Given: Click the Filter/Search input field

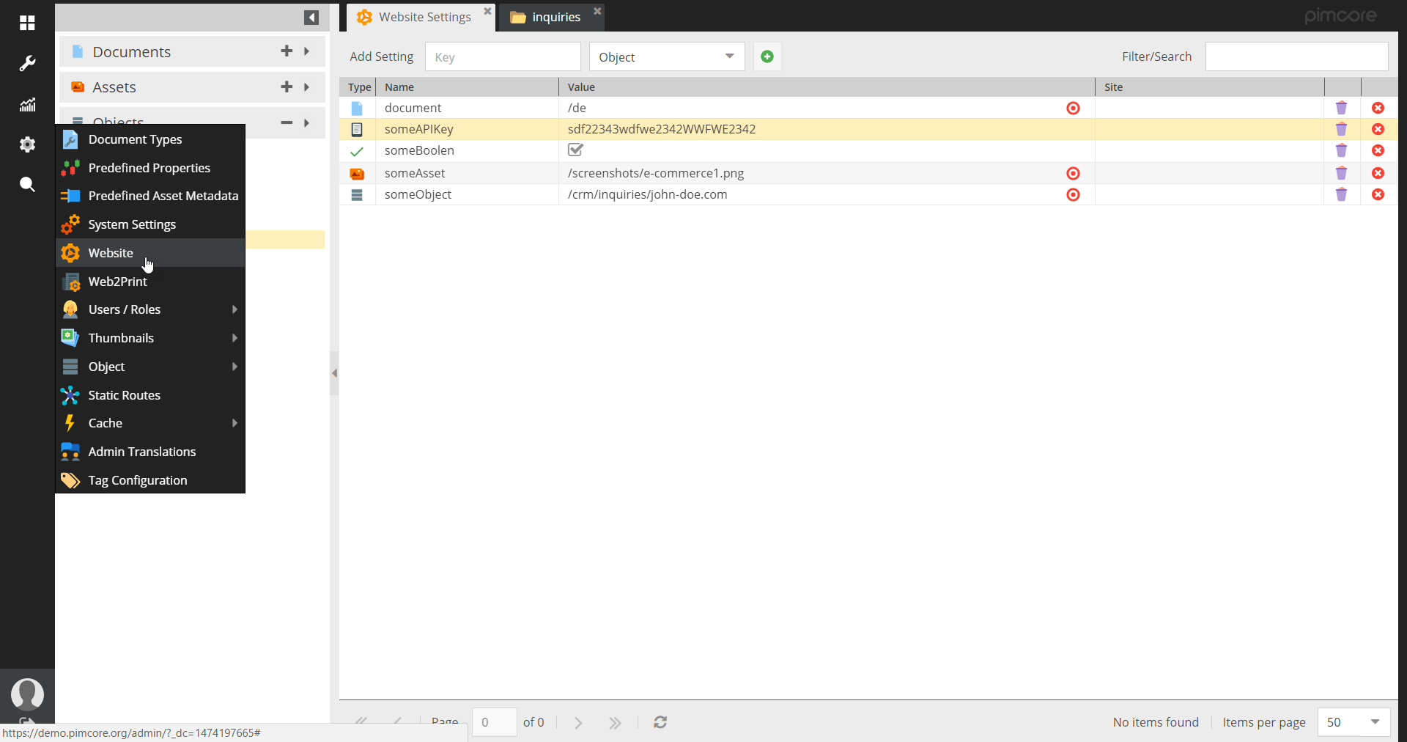Looking at the screenshot, I should [1296, 56].
